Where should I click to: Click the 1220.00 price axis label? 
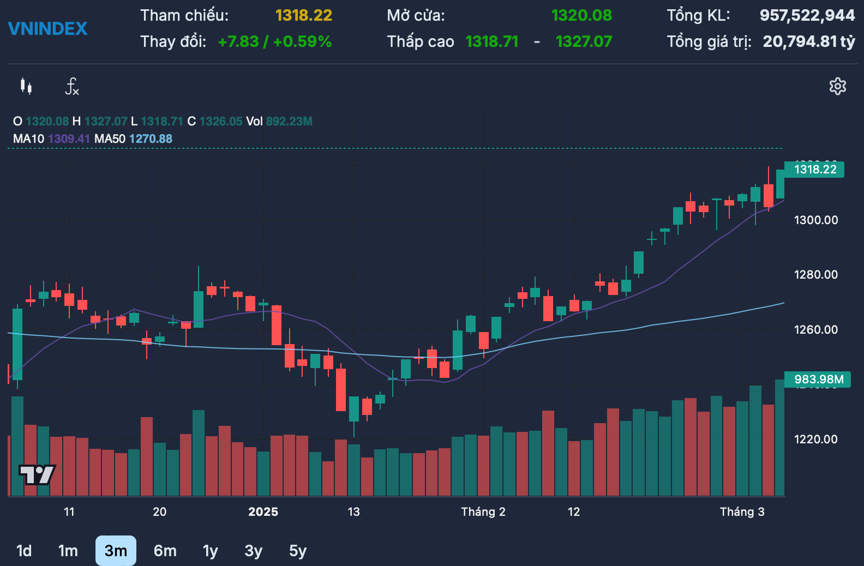pyautogui.click(x=816, y=439)
